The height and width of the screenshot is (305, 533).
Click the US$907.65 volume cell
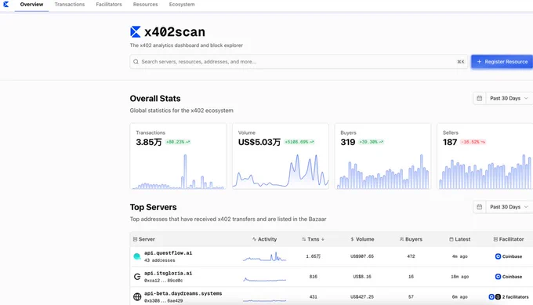pyautogui.click(x=362, y=256)
